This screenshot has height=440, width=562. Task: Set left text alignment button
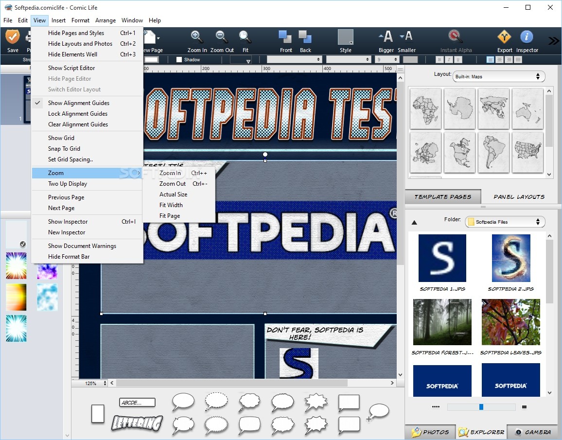tap(491, 59)
